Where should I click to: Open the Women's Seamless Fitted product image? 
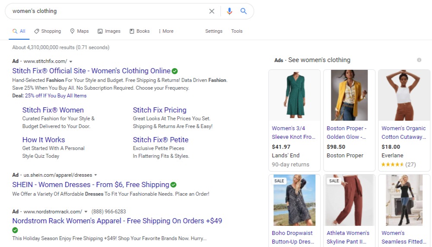click(404, 200)
